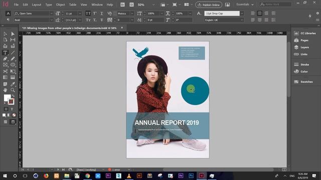Choose the Eyedropper tool
Image resolution: width=321 pixels, height=180 pixels.
click(x=13, y=84)
